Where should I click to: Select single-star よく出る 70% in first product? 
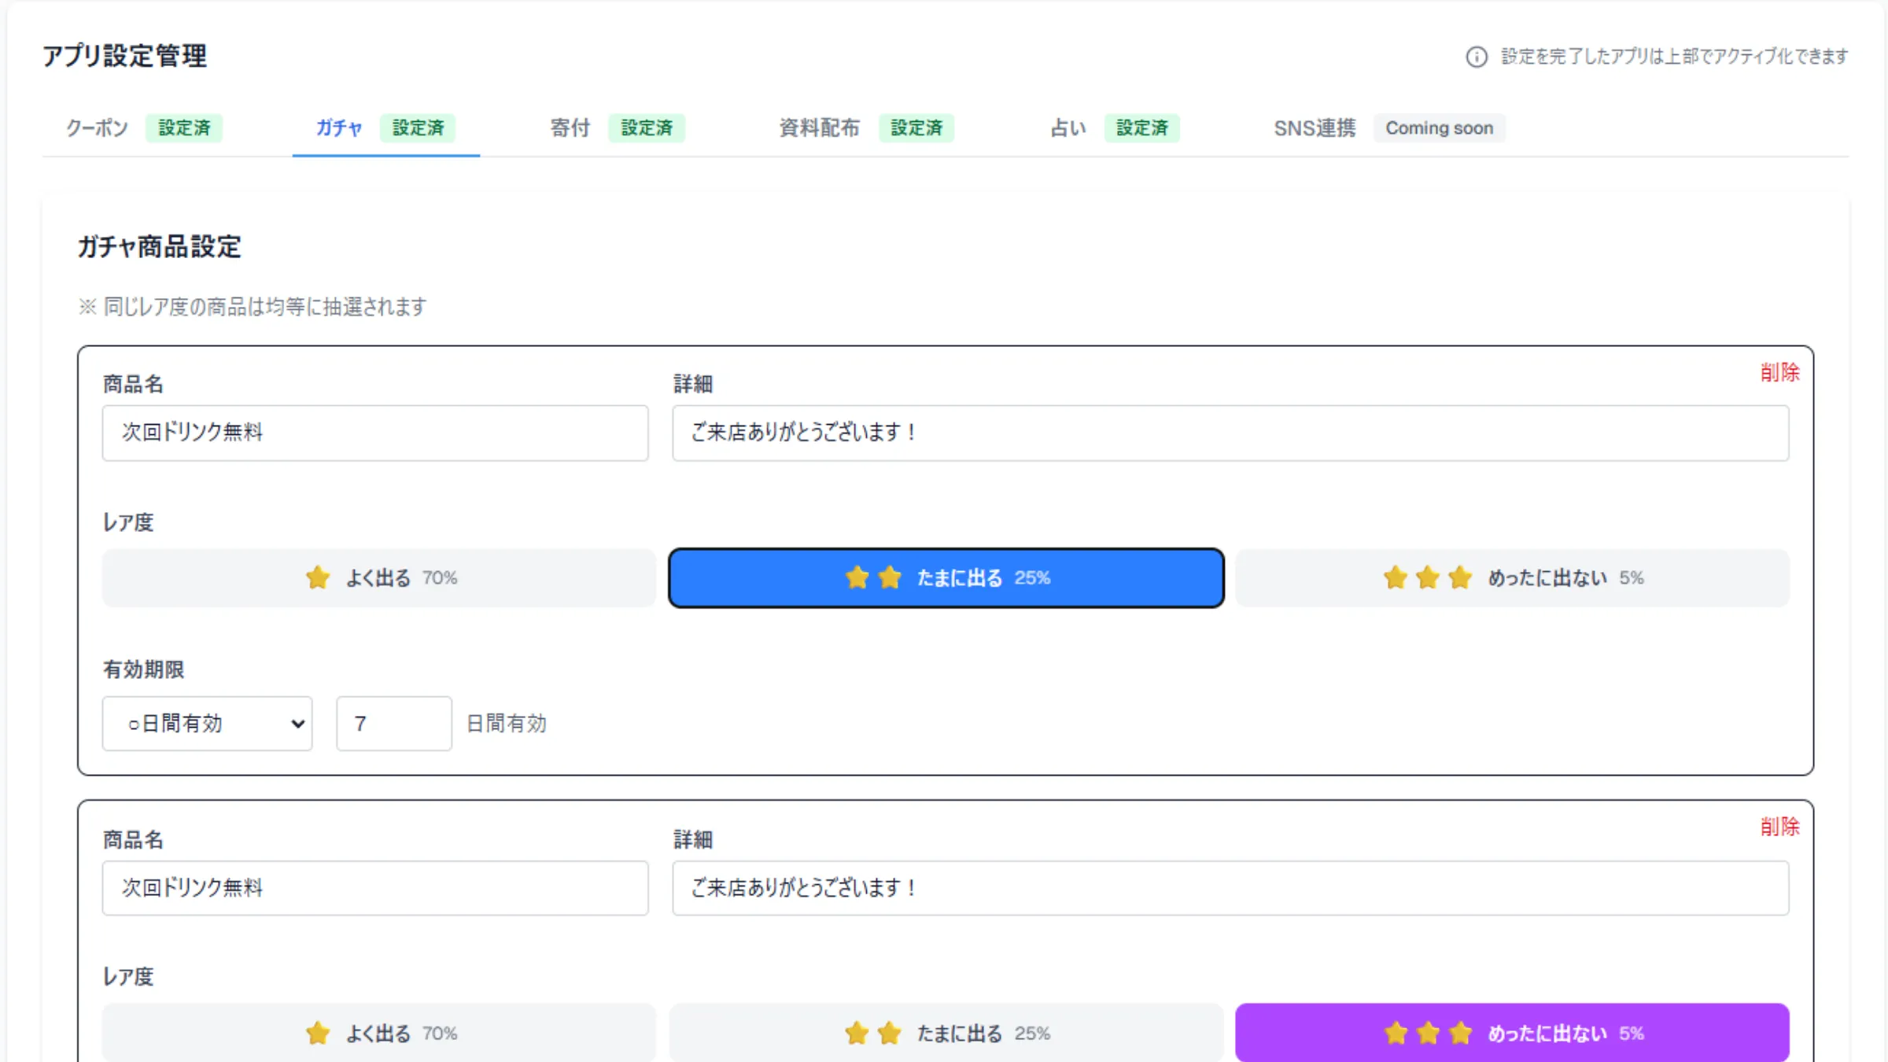click(378, 578)
